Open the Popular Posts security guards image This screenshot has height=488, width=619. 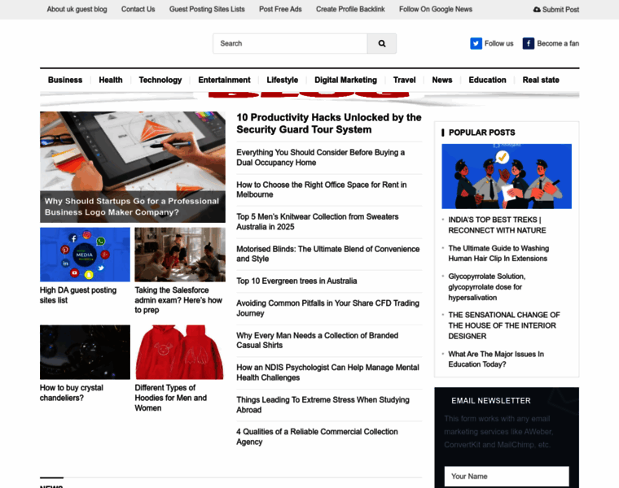[x=507, y=176]
